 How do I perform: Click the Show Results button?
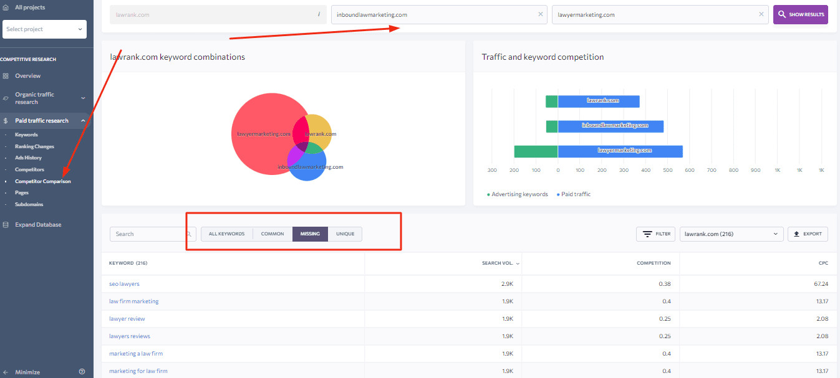pyautogui.click(x=800, y=14)
